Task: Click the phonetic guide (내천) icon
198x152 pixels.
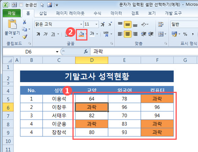Action: pyautogui.click(x=106, y=34)
